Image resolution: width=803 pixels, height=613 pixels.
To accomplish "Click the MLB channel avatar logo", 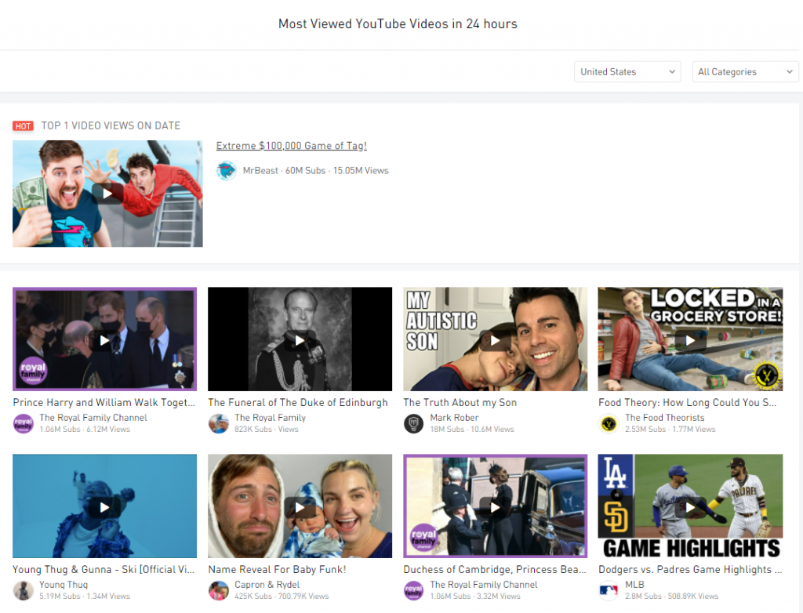I will tap(609, 590).
